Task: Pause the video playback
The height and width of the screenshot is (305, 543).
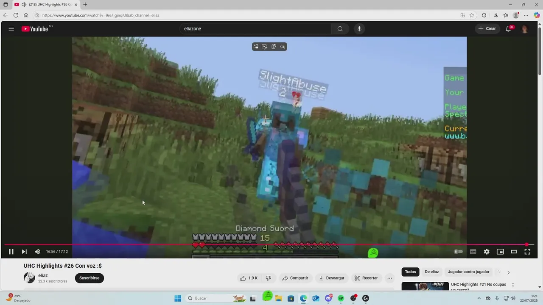Action: tap(11, 252)
